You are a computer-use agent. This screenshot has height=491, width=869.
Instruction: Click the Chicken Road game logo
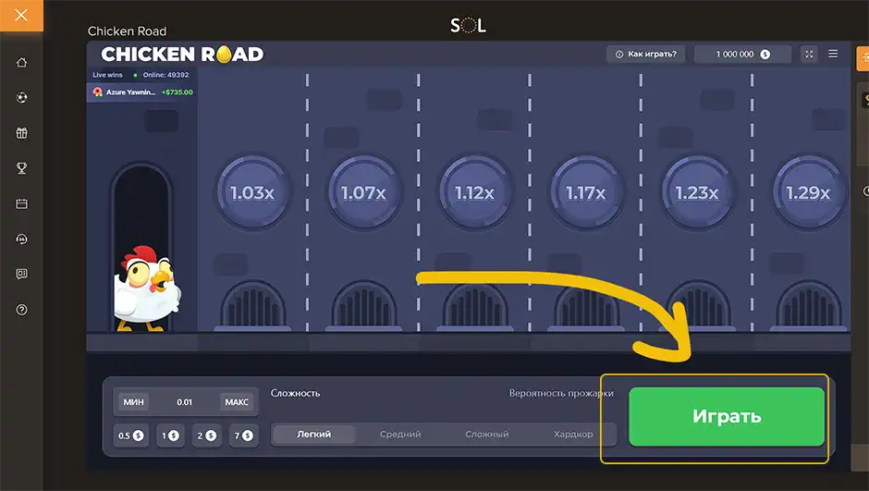point(182,55)
